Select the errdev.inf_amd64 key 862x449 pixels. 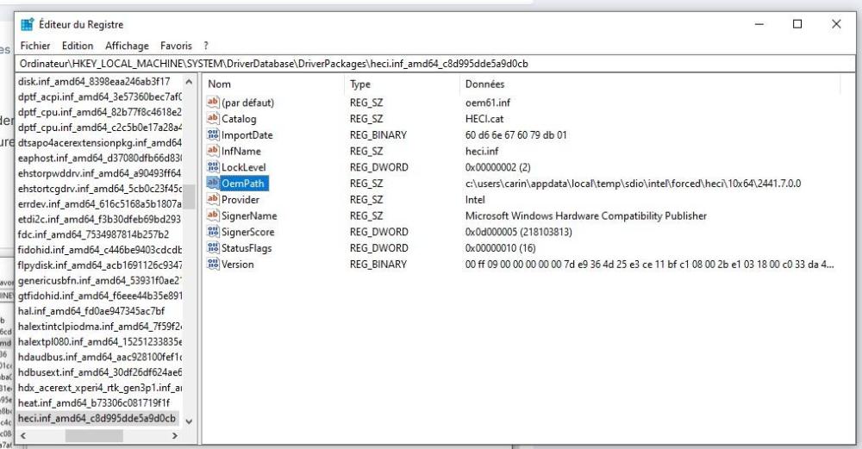[99, 203]
